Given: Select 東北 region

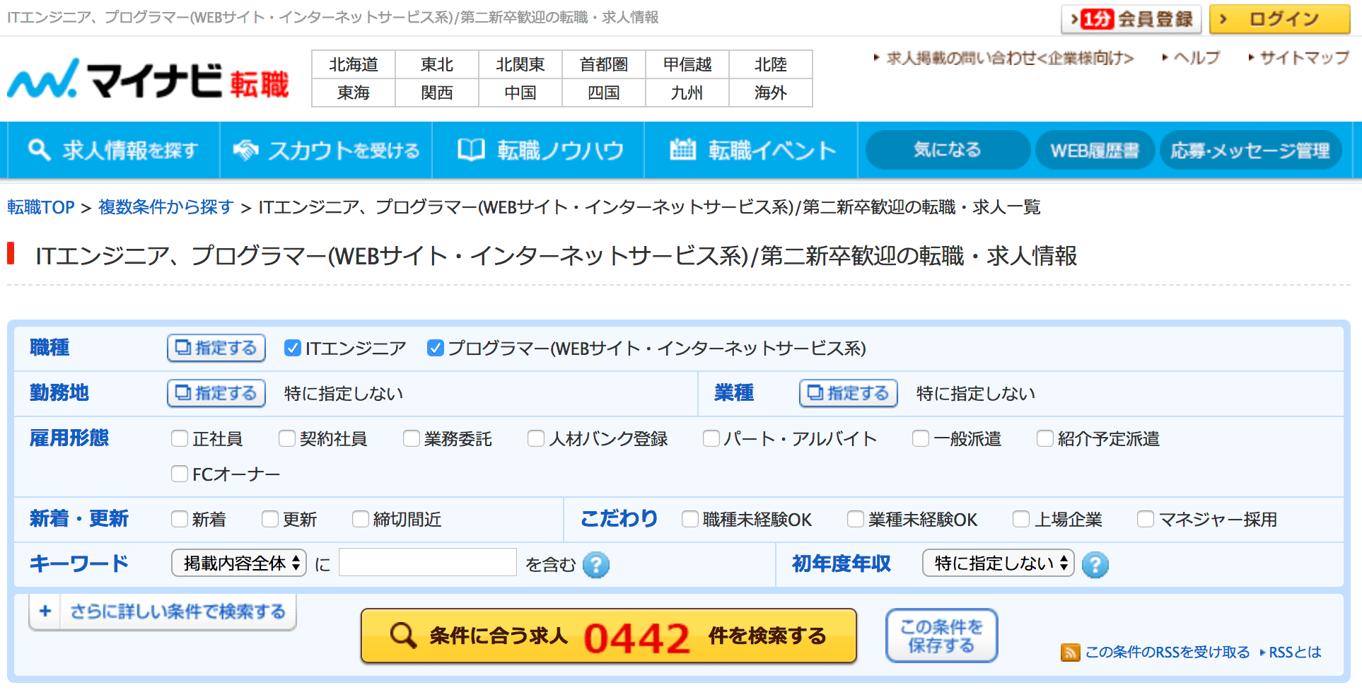Looking at the screenshot, I should pos(437,64).
